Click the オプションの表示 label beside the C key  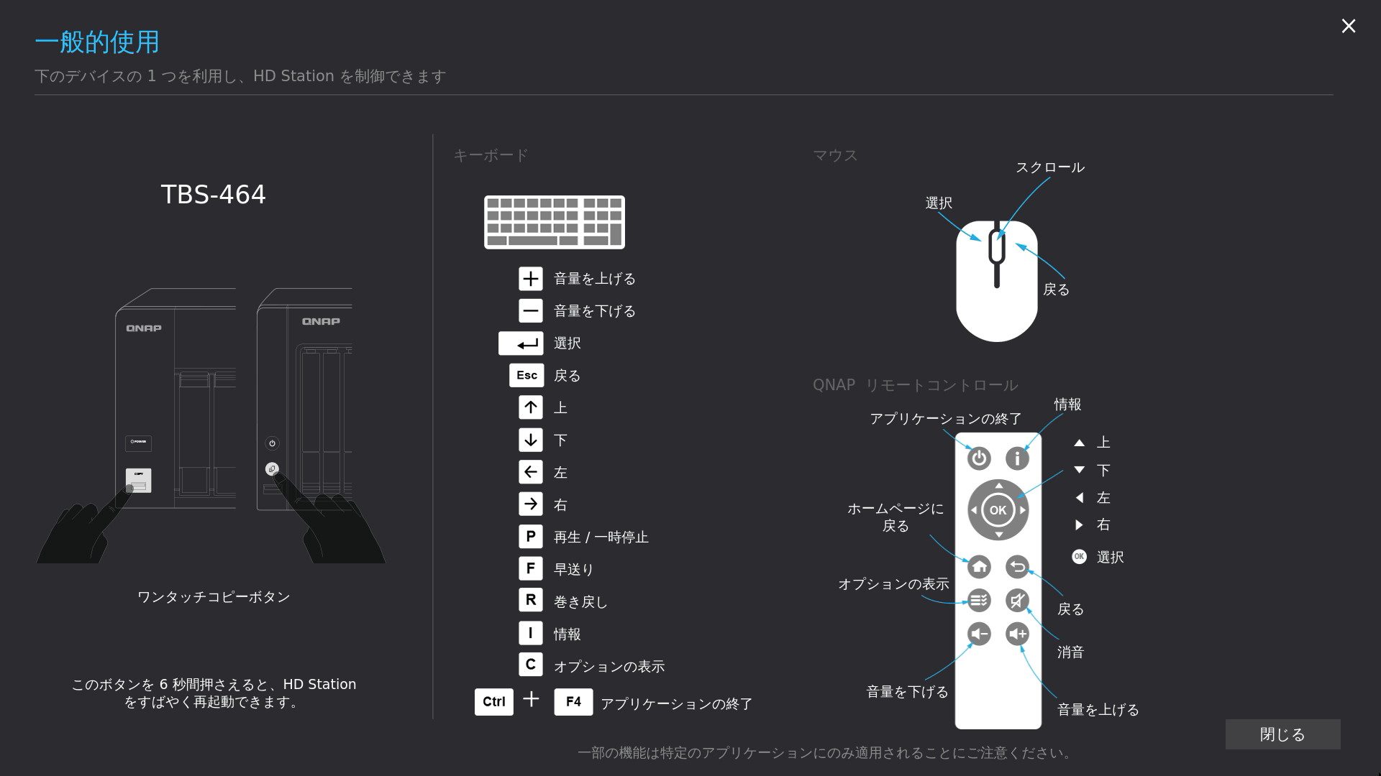point(609,667)
